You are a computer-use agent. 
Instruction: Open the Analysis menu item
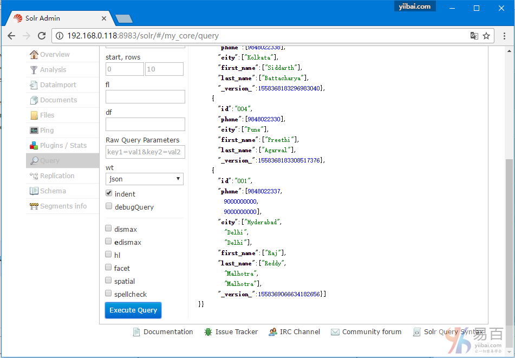coord(62,70)
